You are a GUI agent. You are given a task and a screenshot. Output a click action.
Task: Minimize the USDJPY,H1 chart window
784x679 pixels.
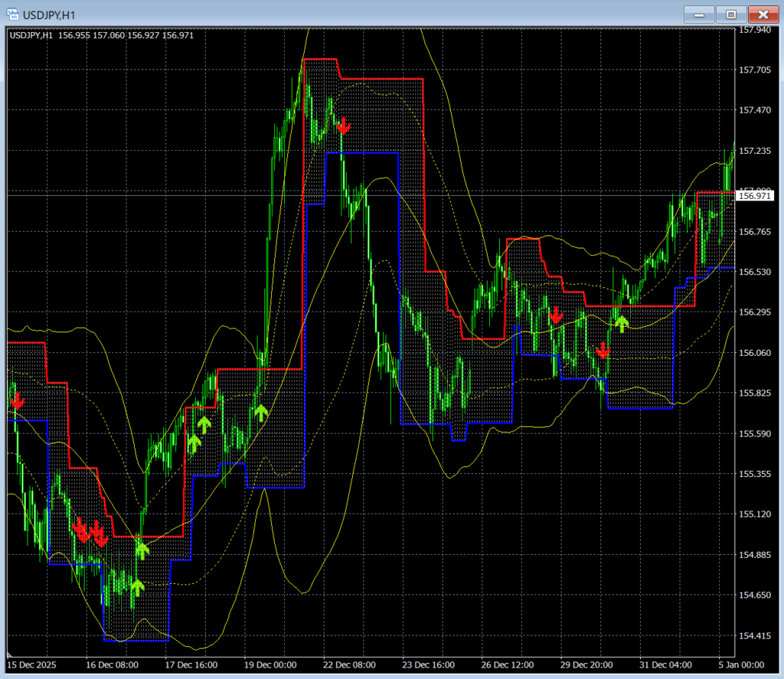pyautogui.click(x=700, y=14)
